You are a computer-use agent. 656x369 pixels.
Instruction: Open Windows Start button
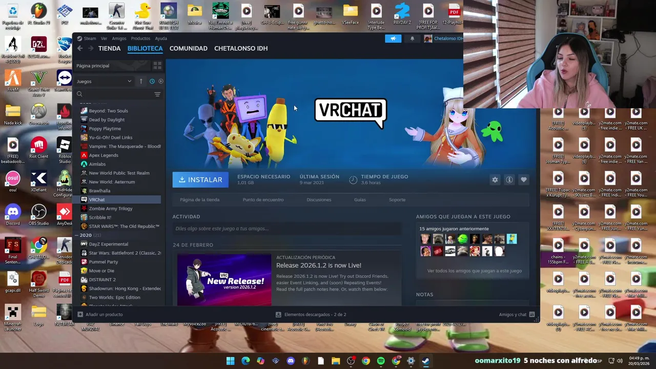(x=231, y=361)
